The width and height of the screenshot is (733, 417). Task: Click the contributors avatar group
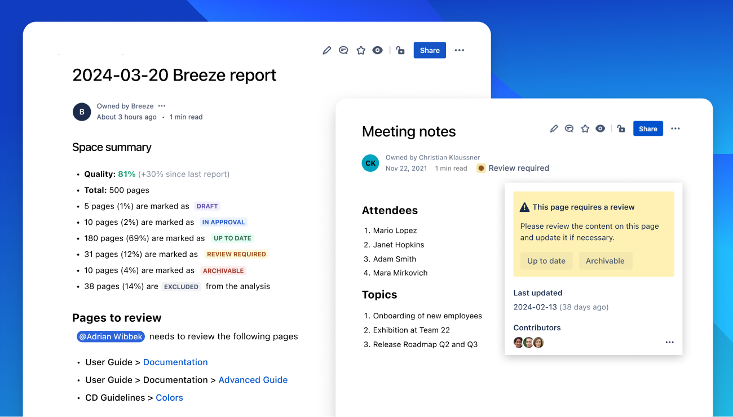[x=528, y=343]
